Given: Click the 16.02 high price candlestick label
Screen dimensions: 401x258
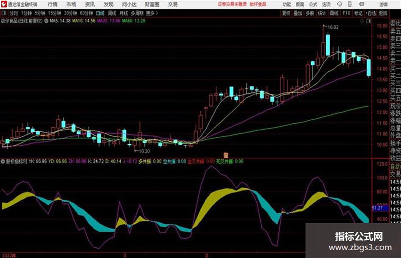Looking at the screenshot, I should click(333, 28).
